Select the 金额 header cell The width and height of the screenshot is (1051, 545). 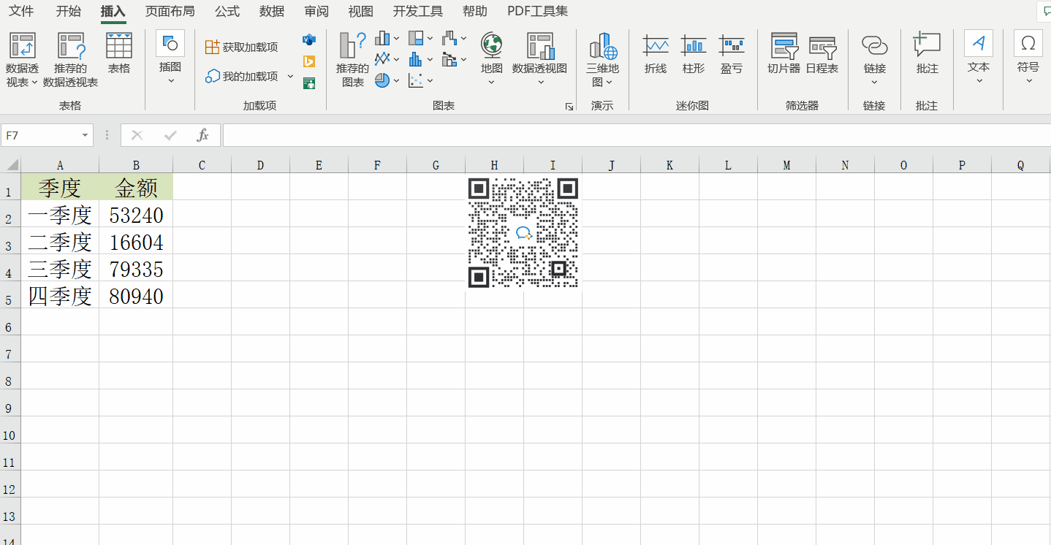point(136,187)
